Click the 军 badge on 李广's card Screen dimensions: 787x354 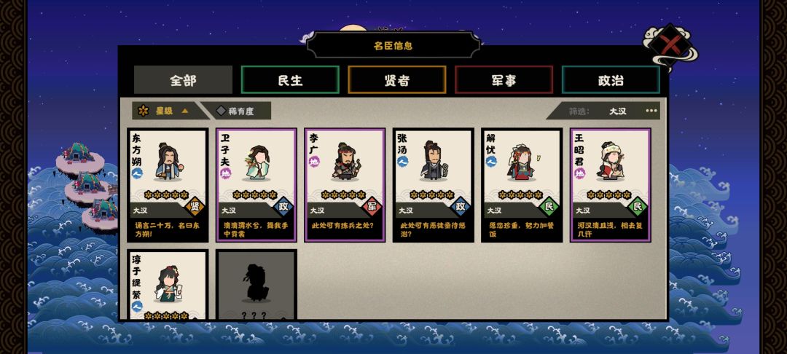(372, 207)
